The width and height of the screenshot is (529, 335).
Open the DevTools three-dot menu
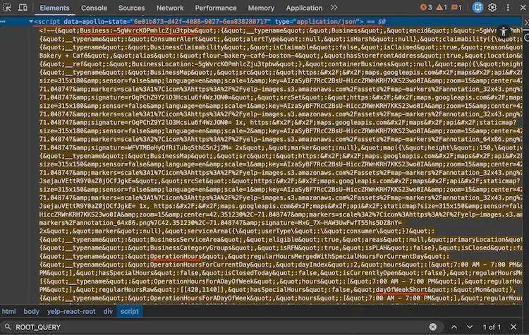tap(508, 8)
